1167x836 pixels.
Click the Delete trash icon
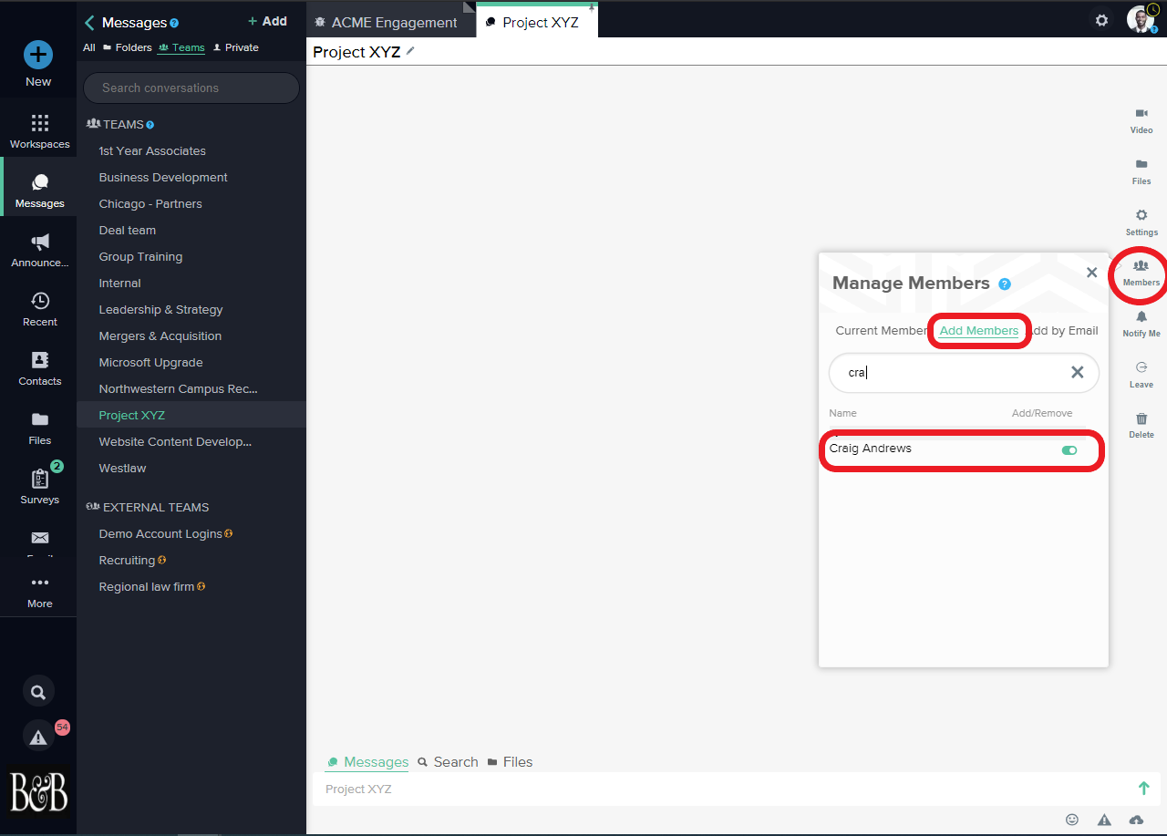coord(1141,418)
